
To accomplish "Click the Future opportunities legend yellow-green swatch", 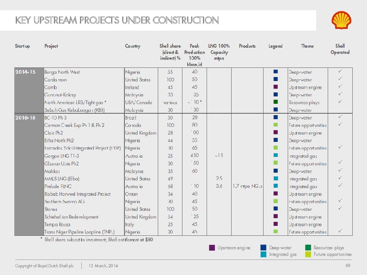I will coord(308,254).
